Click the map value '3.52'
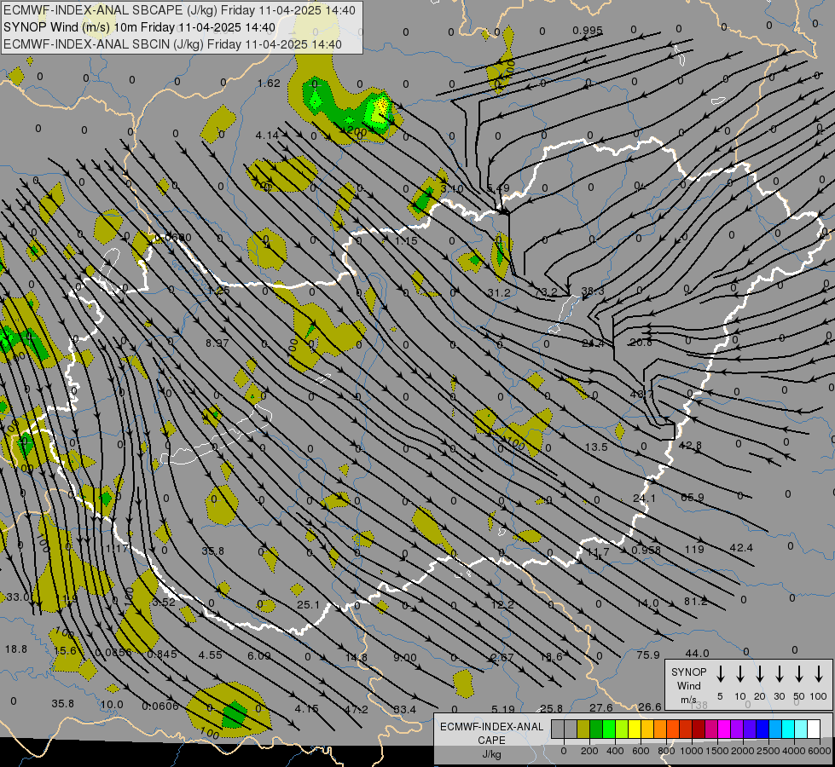Viewport: 835px width, 767px height. point(164,603)
